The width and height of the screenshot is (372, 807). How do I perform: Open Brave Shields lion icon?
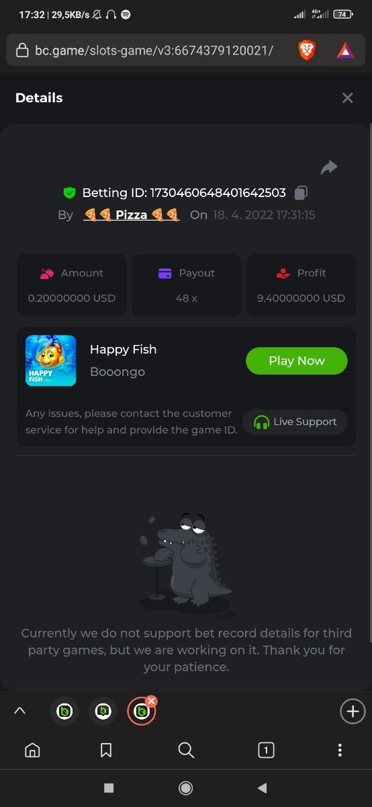[307, 50]
